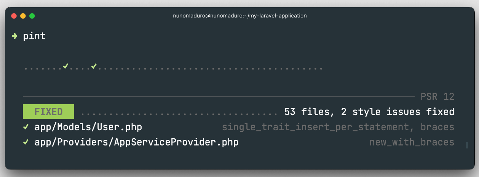Click the second green checkmark in progress dots
The width and height of the screenshot is (479, 177).
pos(94,66)
